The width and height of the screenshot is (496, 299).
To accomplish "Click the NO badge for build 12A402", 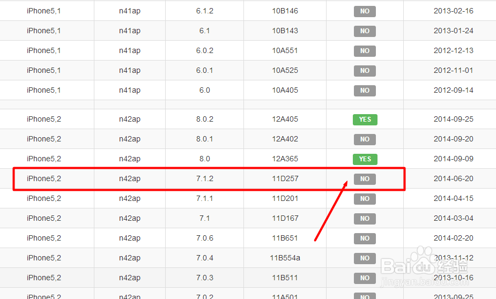I will tap(365, 139).
